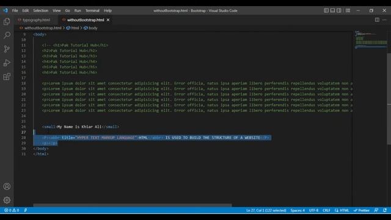Screen dimensions: 391x220
Task: Open the Customize Layout icon
Action: (x=348, y=10)
